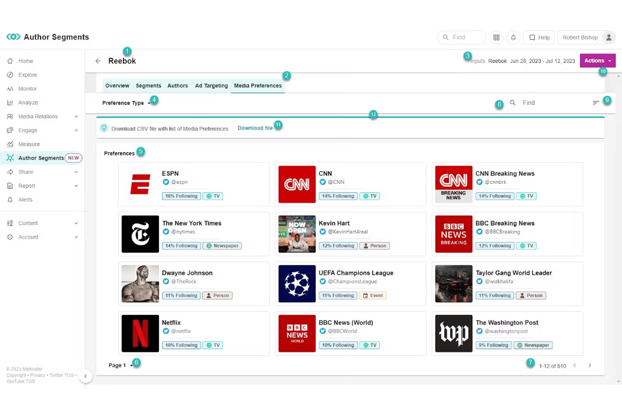Go to previous page of results
This screenshot has width=622, height=415.
575,365
